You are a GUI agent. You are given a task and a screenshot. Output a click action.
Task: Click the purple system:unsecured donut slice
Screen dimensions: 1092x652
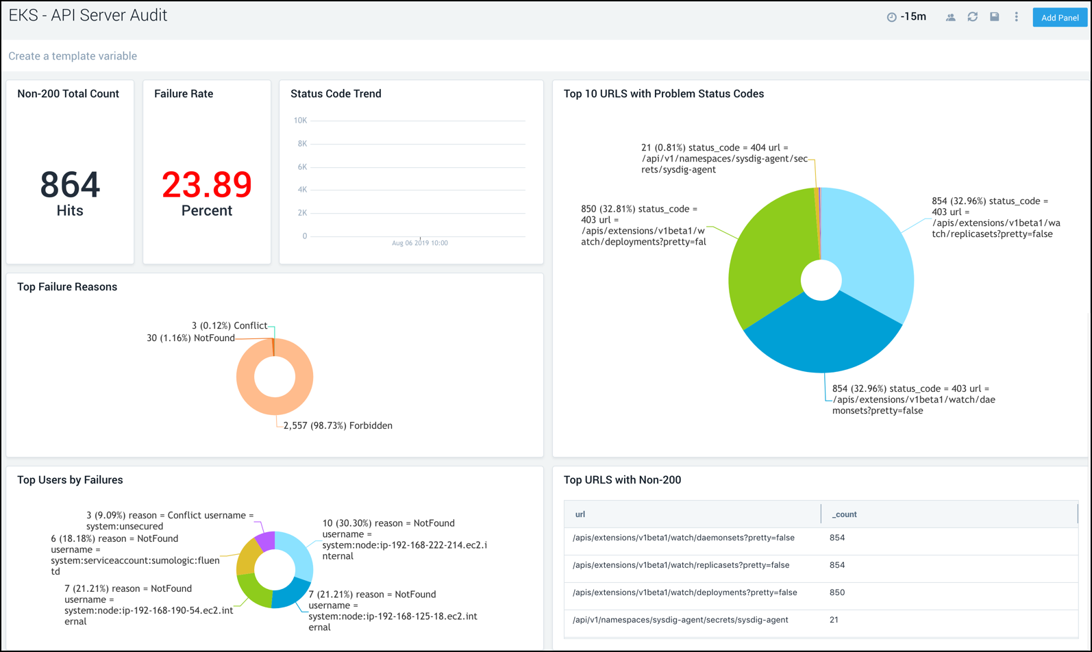click(x=266, y=540)
